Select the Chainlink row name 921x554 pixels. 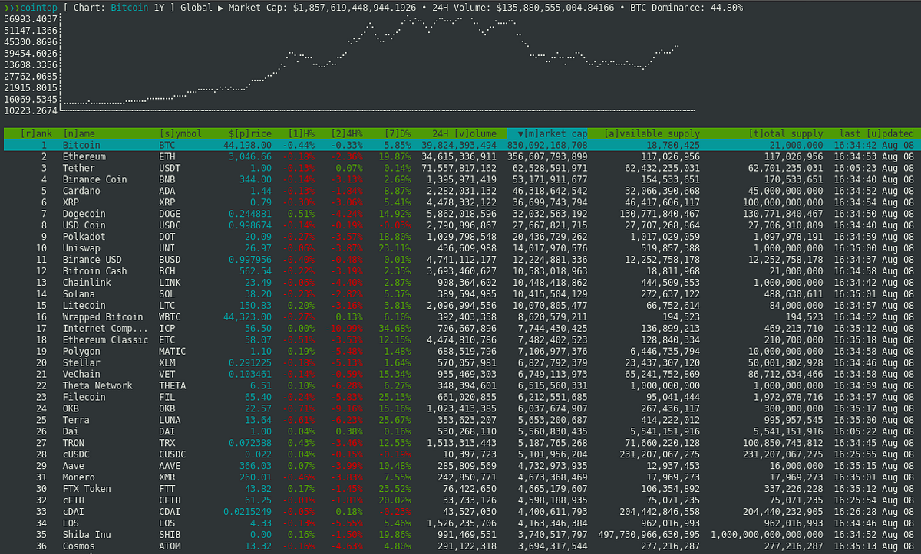(x=87, y=283)
